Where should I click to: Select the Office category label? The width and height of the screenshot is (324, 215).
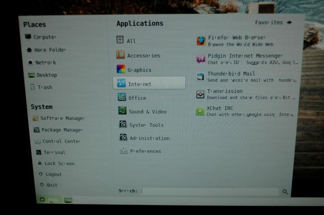[x=137, y=98]
